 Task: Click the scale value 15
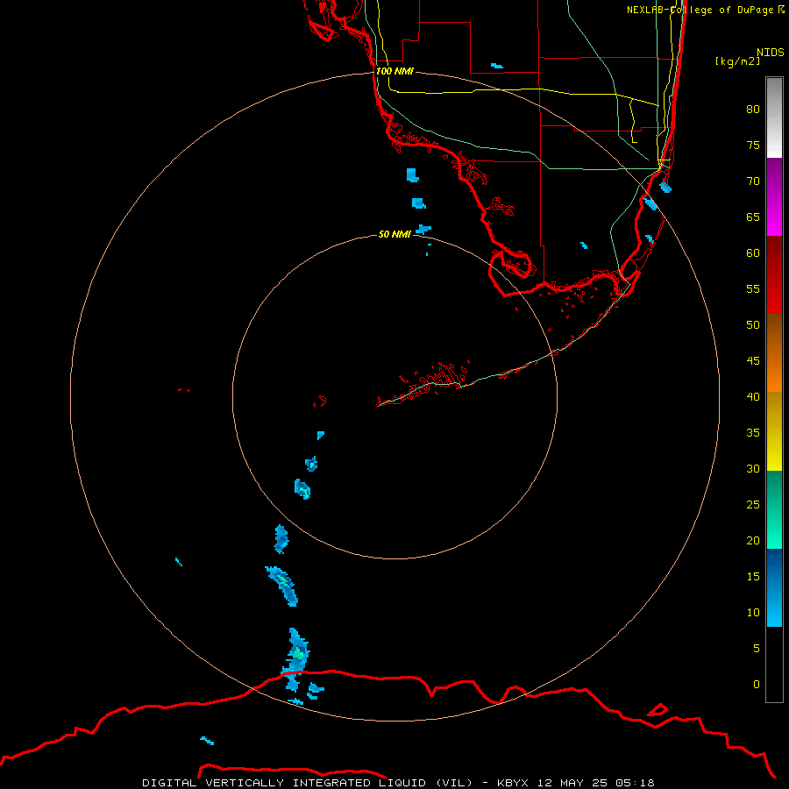coord(753,576)
